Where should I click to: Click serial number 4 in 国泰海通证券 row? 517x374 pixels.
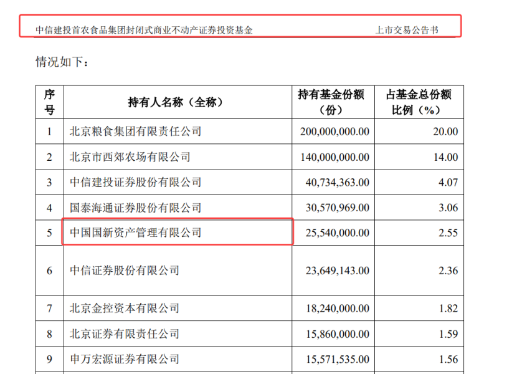pos(49,208)
